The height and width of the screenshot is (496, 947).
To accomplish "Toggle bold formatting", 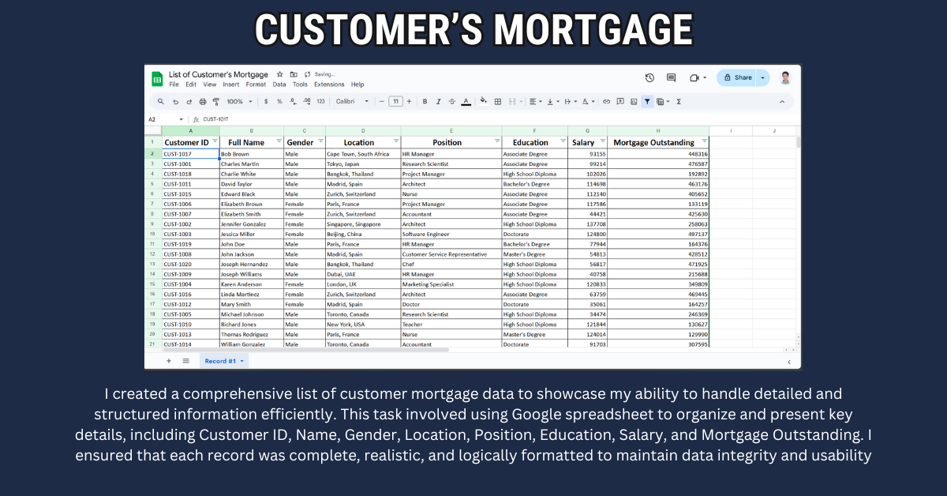I will (x=425, y=101).
